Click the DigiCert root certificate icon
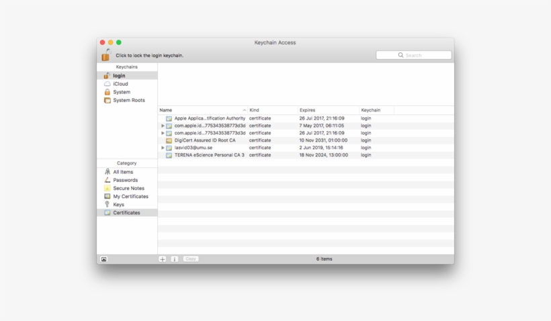This screenshot has width=551, height=321. (169, 140)
